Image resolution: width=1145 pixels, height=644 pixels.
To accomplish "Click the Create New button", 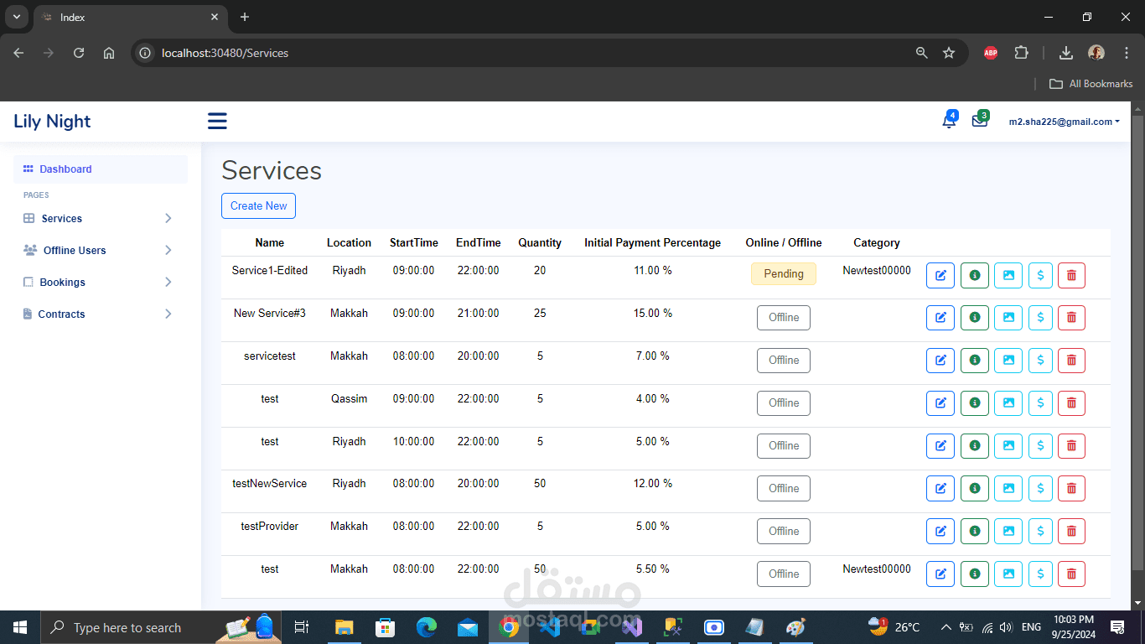I will (x=258, y=205).
